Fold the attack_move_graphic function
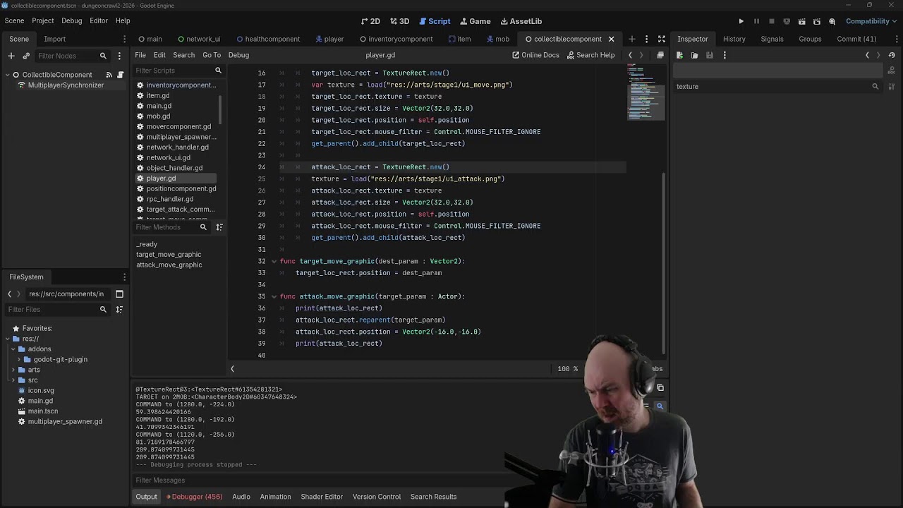Image resolution: width=903 pixels, height=508 pixels. pos(274,296)
